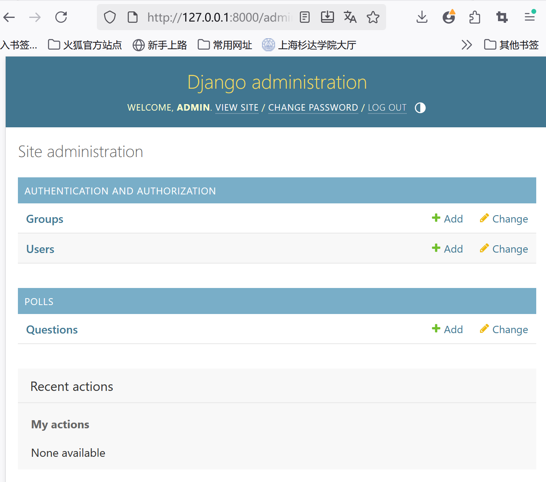Screen dimensions: 546x482
Task: Click the Recent actions heading
Action: point(72,386)
